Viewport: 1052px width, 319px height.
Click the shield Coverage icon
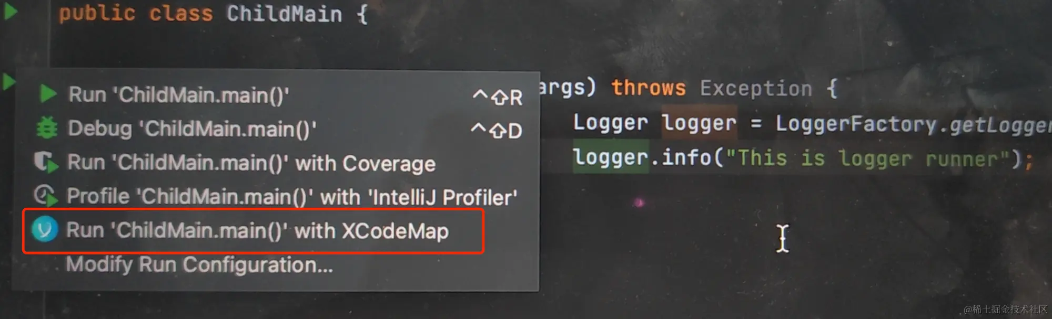click(46, 162)
